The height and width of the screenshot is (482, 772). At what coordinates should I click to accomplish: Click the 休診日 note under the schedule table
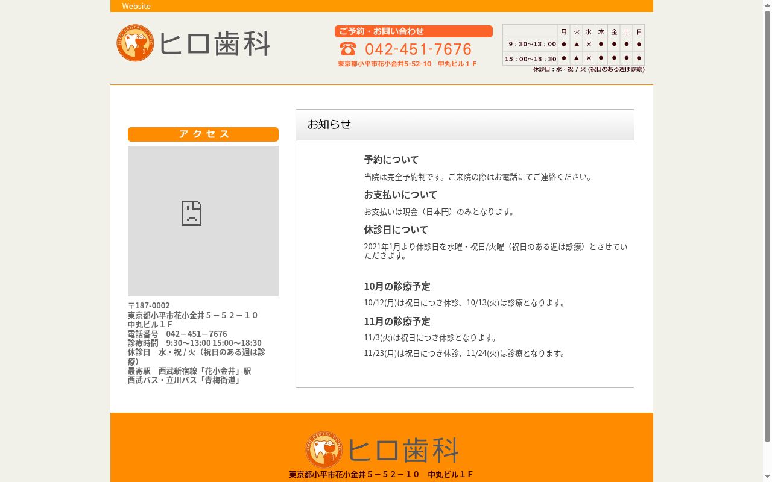(589, 69)
